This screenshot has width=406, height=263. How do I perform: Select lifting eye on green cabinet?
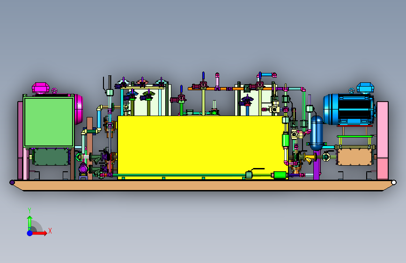tap(54, 91)
